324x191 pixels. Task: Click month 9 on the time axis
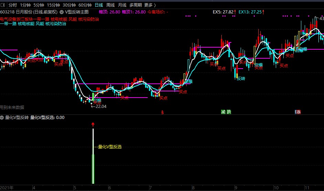pos(236,188)
